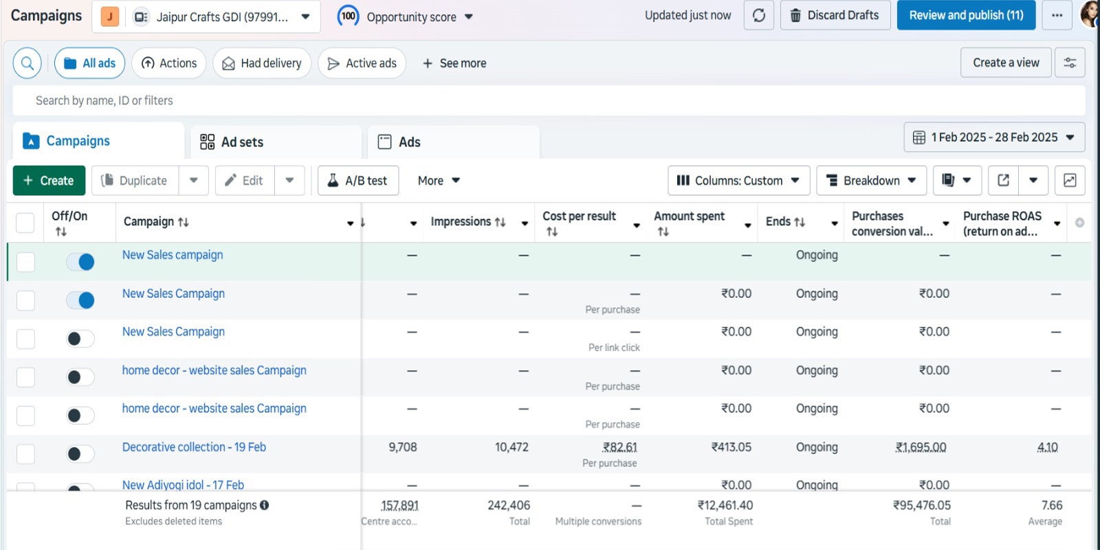
Task: Turn off the first New Sales campaign toggle
Action: point(80,262)
